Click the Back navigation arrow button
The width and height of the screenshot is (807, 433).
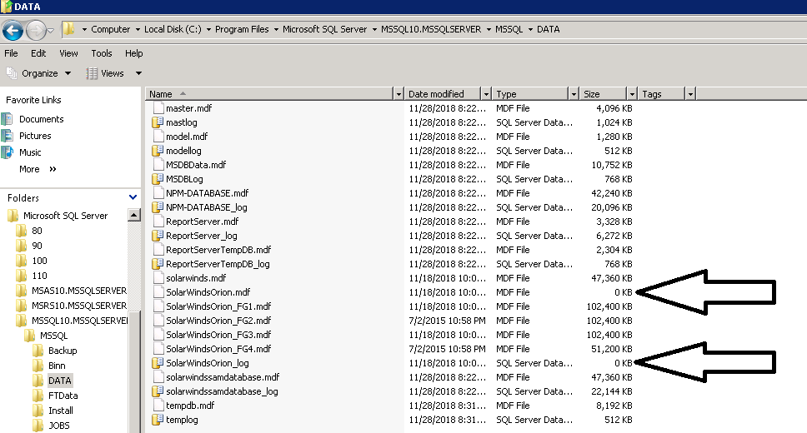tap(13, 30)
